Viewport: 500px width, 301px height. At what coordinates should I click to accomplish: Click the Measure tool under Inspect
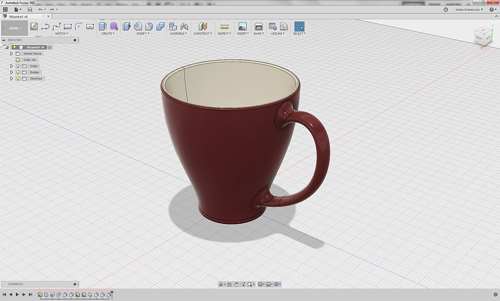[x=224, y=27]
